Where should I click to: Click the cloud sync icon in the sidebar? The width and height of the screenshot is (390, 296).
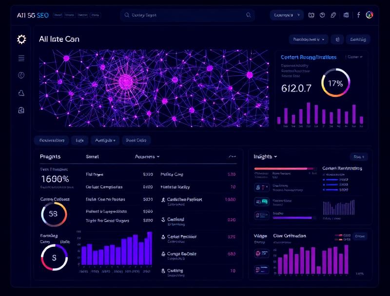[x=20, y=93]
